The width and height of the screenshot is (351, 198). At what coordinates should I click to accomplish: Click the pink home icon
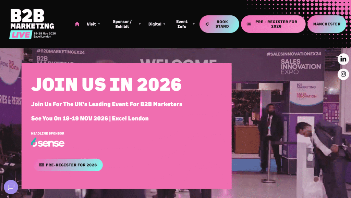(77, 24)
